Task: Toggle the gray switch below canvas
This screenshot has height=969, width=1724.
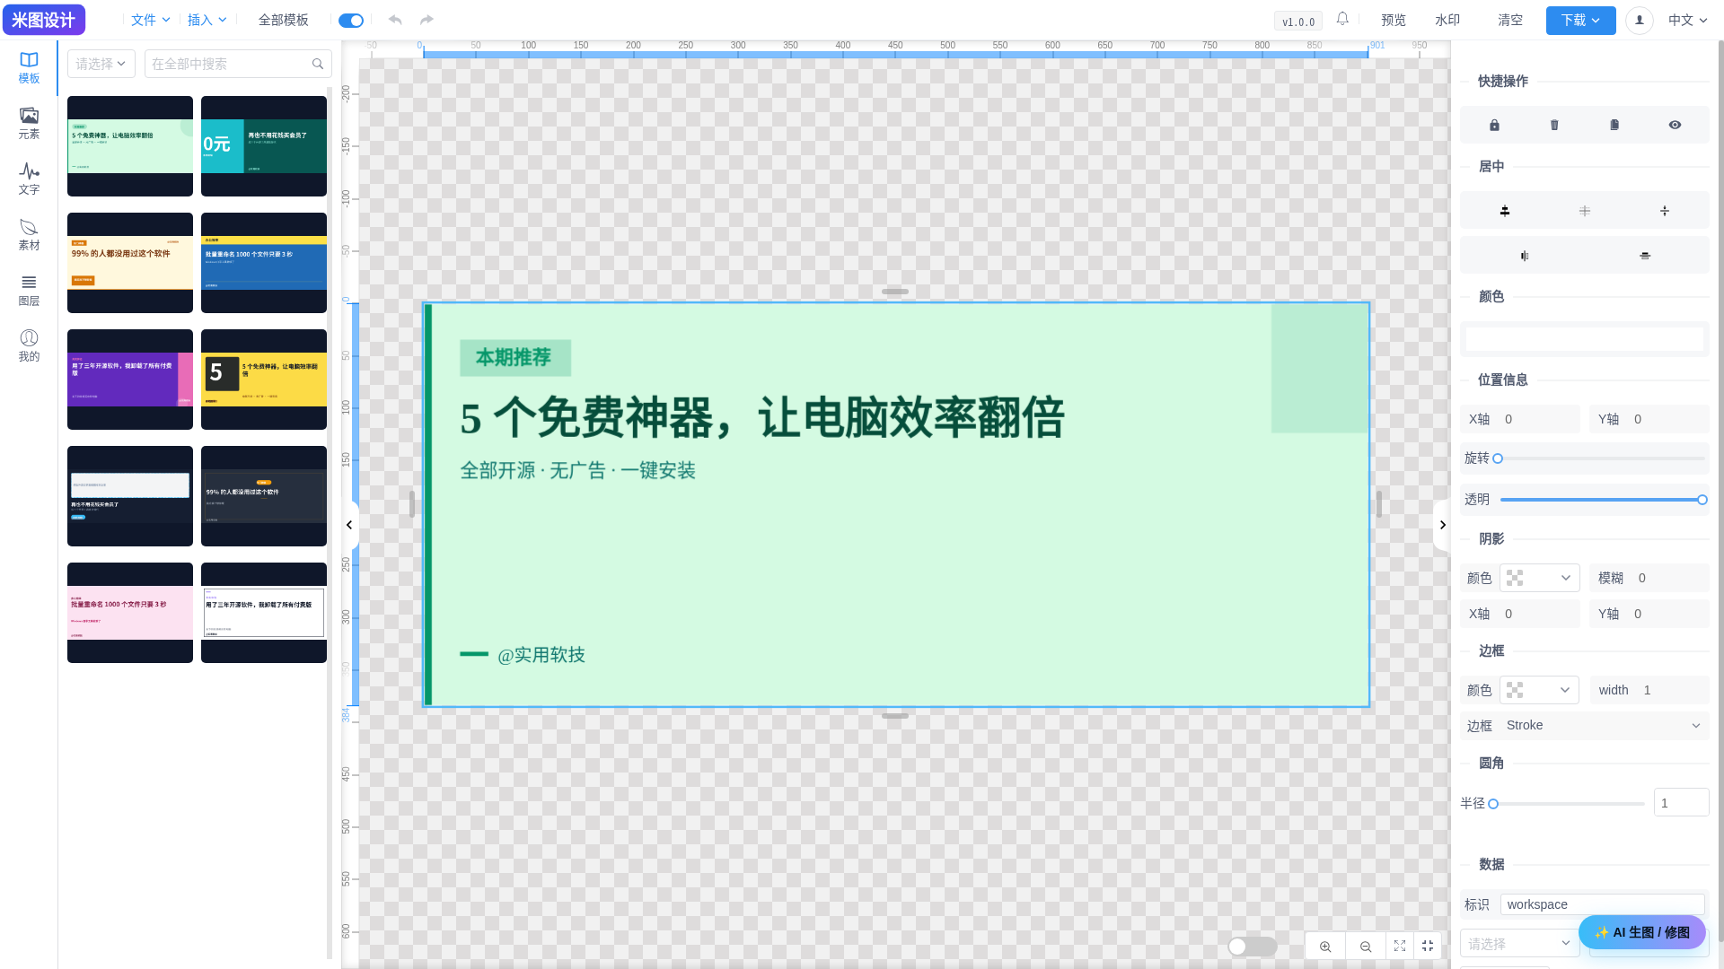Action: 1253,947
